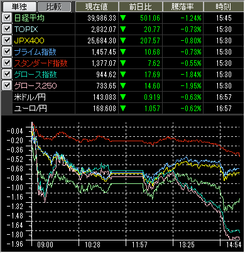Switch to the 単独 tab
This screenshot has height=253, width=245.
(19, 7)
